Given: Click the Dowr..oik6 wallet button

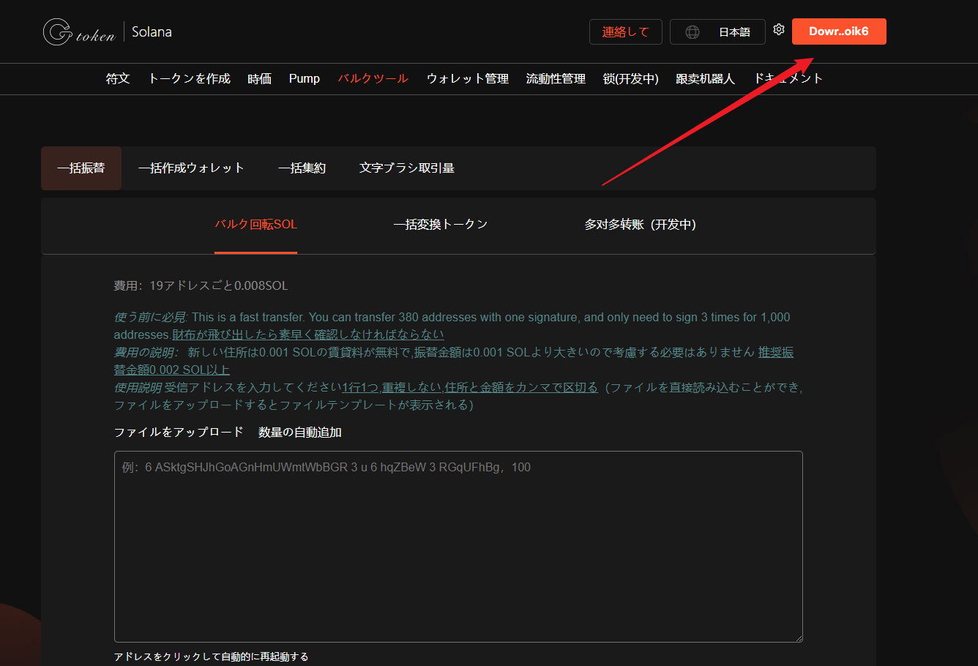Looking at the screenshot, I should coord(838,31).
